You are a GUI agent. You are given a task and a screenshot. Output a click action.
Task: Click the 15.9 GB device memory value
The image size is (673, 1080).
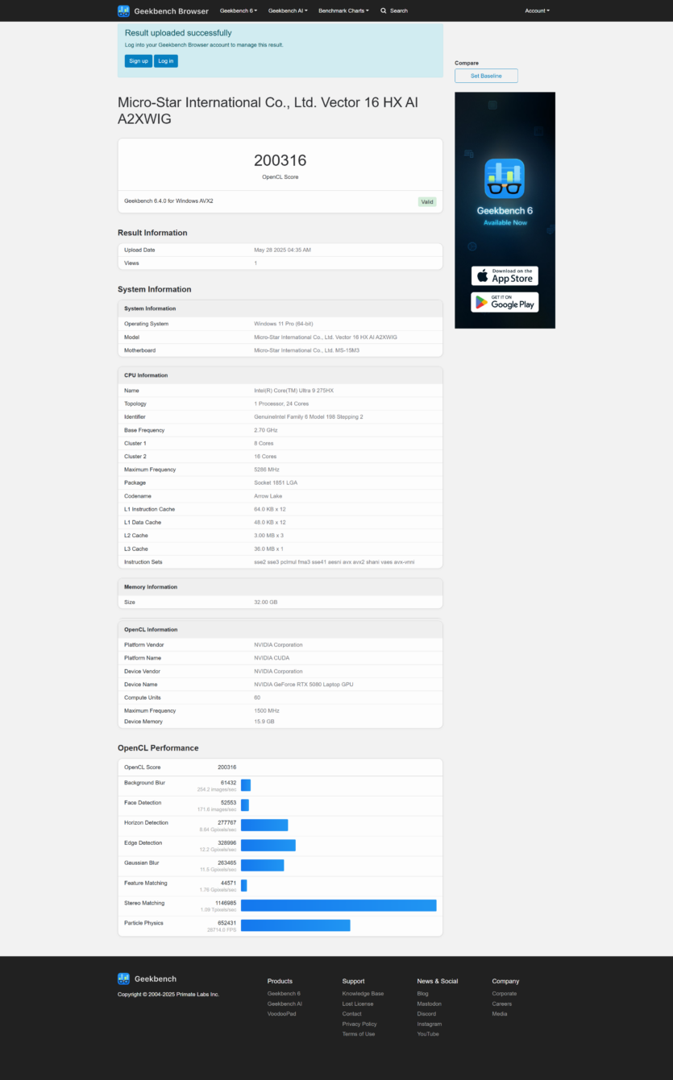264,722
